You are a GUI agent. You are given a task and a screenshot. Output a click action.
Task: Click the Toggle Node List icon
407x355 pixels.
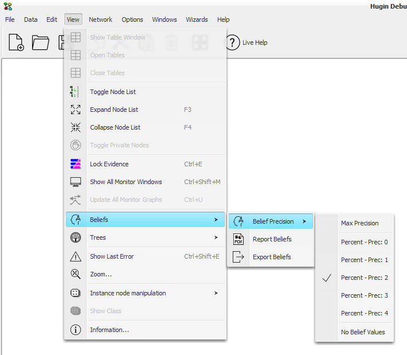click(75, 92)
